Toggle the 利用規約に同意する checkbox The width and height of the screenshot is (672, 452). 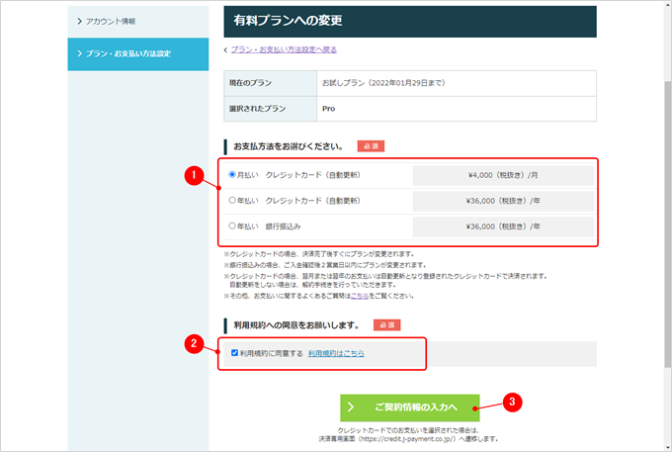(234, 353)
